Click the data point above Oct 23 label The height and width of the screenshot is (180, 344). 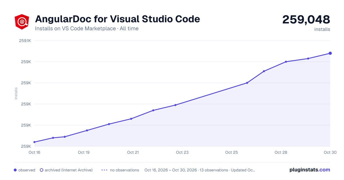[x=175, y=105]
